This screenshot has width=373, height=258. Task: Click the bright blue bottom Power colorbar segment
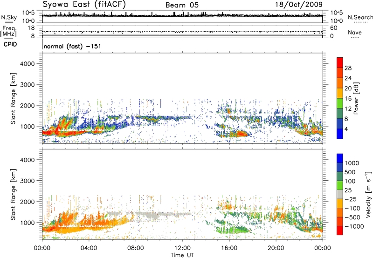tap(340, 134)
